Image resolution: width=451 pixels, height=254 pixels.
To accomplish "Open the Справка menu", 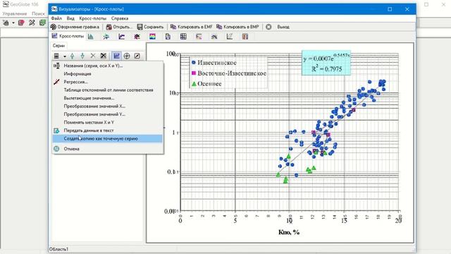I will click(120, 18).
